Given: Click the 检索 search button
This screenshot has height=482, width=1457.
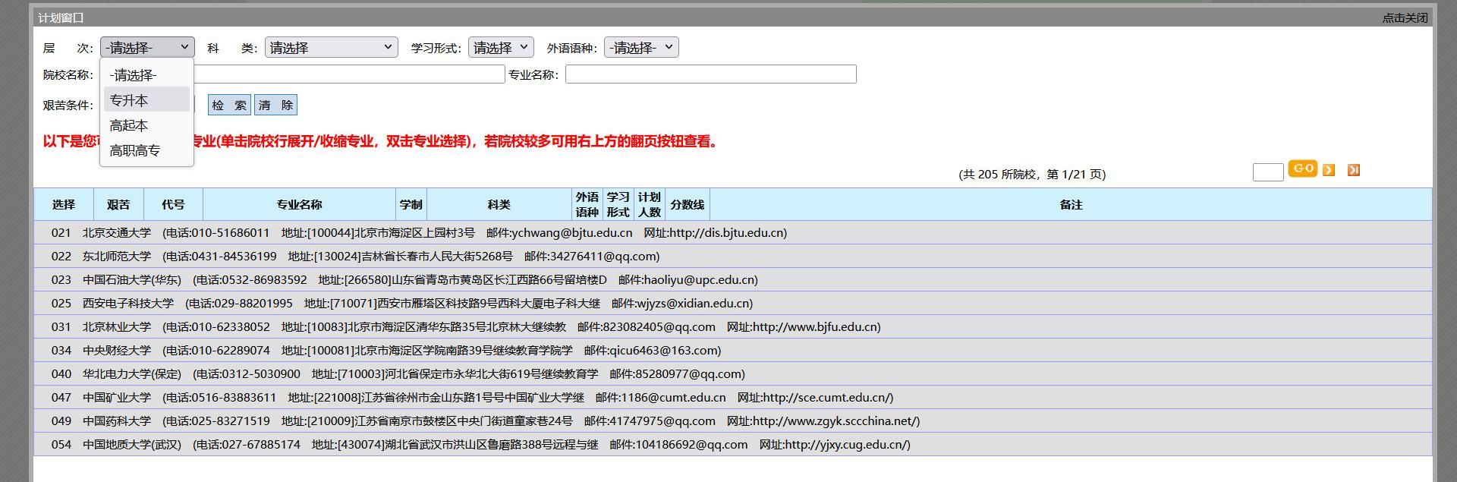Looking at the screenshot, I should tap(229, 105).
